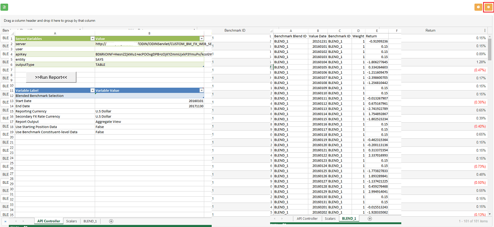The height and width of the screenshot is (227, 494).
Task: Select column C header in the BLEND_1 sheet
Action: (339, 31)
